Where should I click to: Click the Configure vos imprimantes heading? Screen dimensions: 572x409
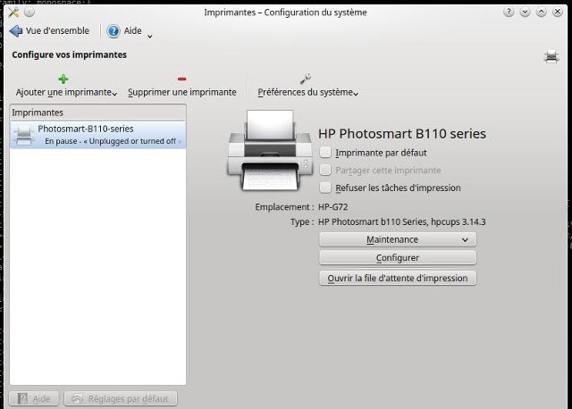tap(70, 54)
